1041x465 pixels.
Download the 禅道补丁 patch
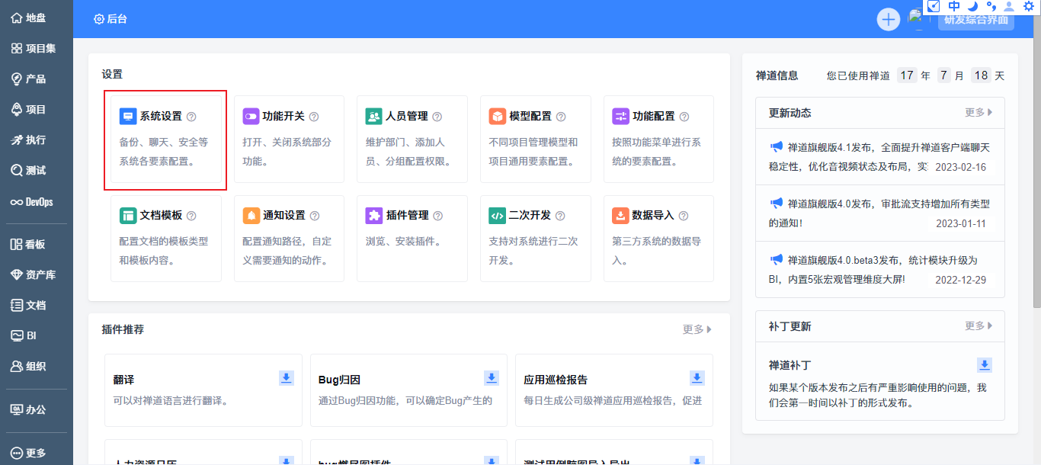pyautogui.click(x=985, y=365)
